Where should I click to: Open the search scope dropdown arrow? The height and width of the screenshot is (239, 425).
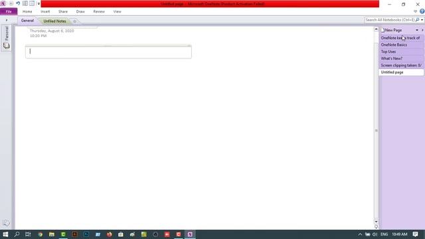pyautogui.click(x=422, y=20)
